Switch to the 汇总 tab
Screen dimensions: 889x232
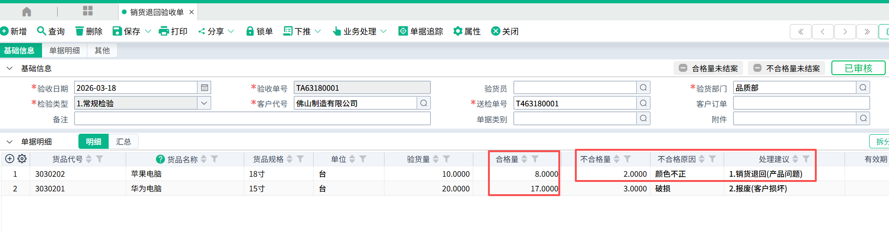tap(123, 142)
